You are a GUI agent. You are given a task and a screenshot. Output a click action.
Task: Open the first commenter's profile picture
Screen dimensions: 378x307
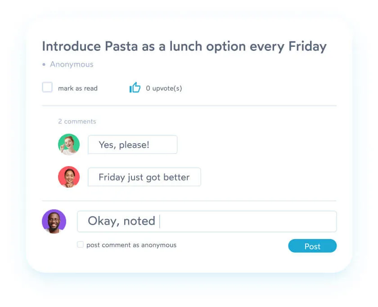click(68, 144)
